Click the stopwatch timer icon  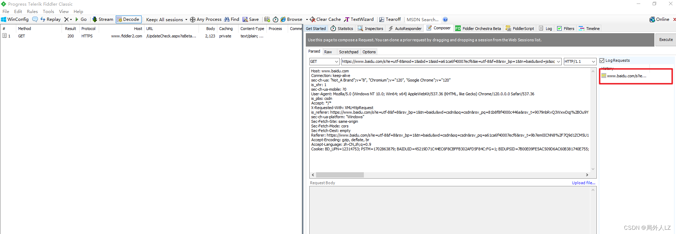[275, 19]
